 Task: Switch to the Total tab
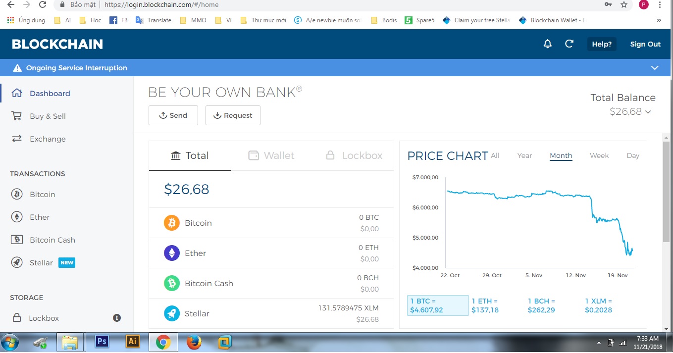[190, 155]
